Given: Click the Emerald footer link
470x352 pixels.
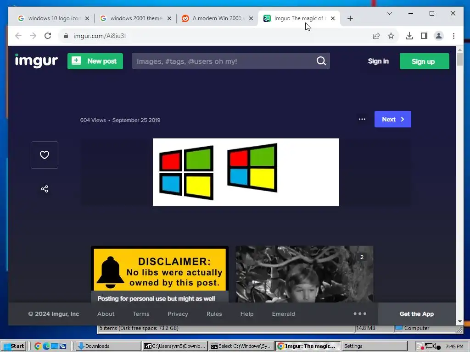Looking at the screenshot, I should click(284, 313).
